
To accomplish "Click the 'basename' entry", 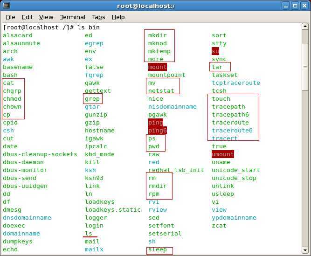I will point(18,67).
